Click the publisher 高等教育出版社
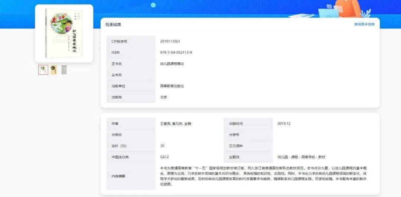This screenshot has width=401, height=197. tap(172, 86)
